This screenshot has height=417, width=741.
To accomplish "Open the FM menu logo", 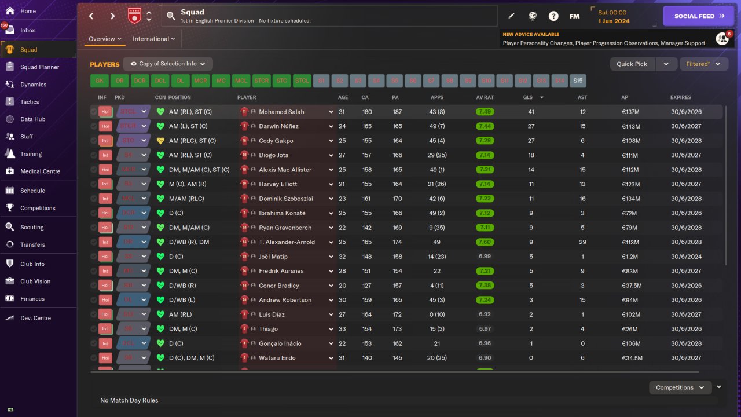I will coord(574,16).
